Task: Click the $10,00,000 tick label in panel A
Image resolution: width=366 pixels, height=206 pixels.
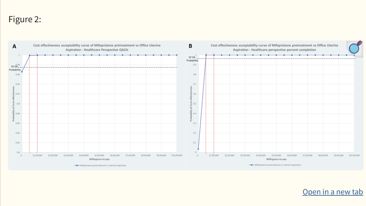Action: click(x=177, y=155)
